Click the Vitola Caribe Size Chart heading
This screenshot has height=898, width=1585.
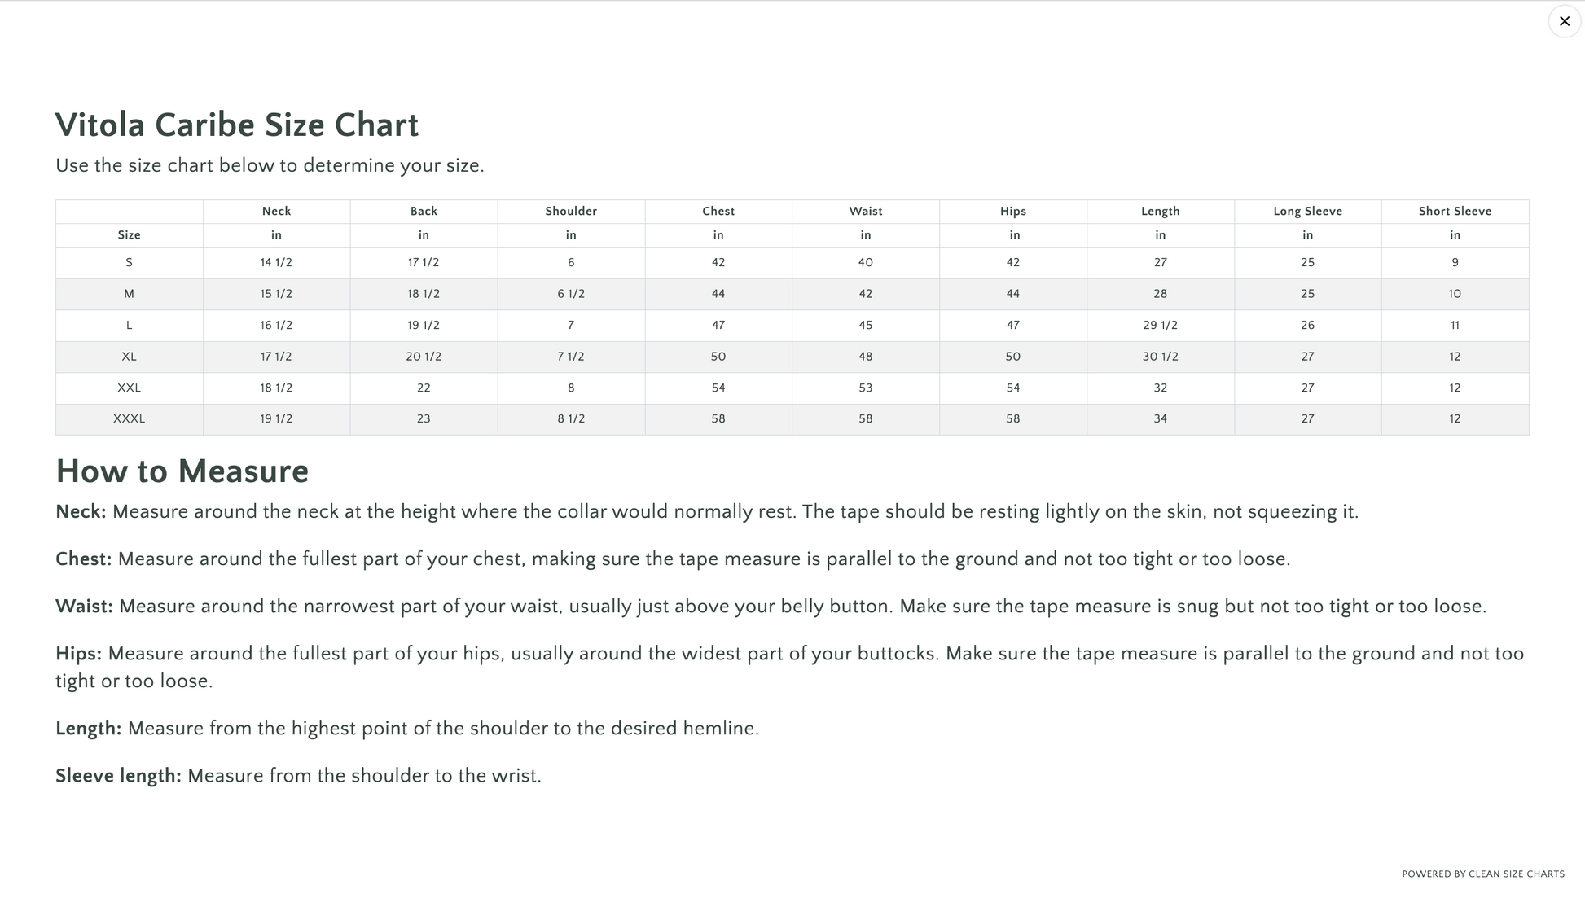click(x=237, y=125)
